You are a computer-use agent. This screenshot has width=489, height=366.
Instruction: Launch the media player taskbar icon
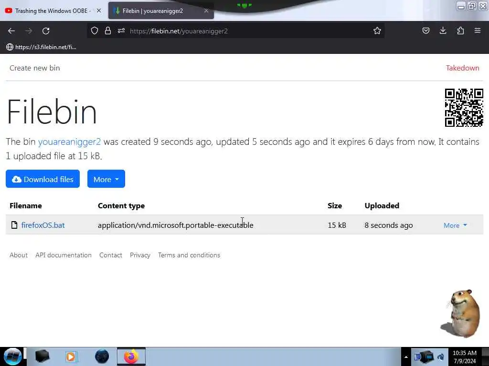coord(71,356)
